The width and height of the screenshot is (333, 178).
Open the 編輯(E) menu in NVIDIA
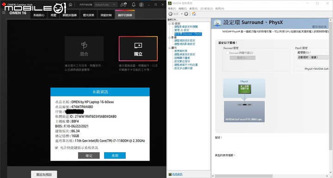point(182,9)
